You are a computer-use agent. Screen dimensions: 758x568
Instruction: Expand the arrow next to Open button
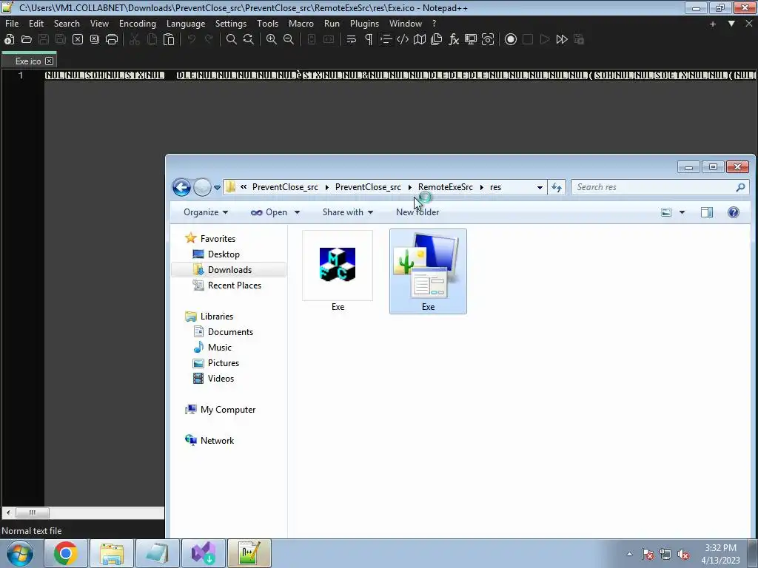(x=297, y=212)
